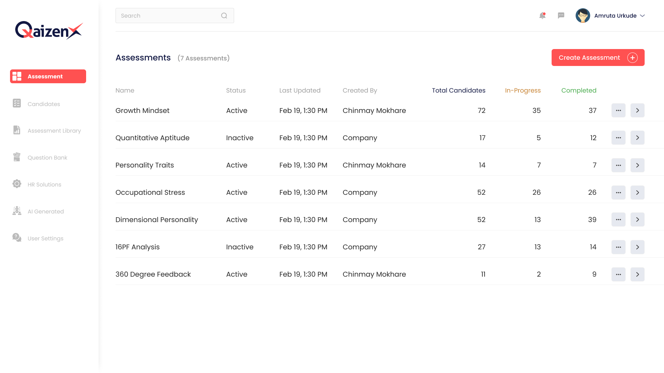The image size is (664, 373).
Task: Select the HR Solutions gear icon
Action: [17, 184]
